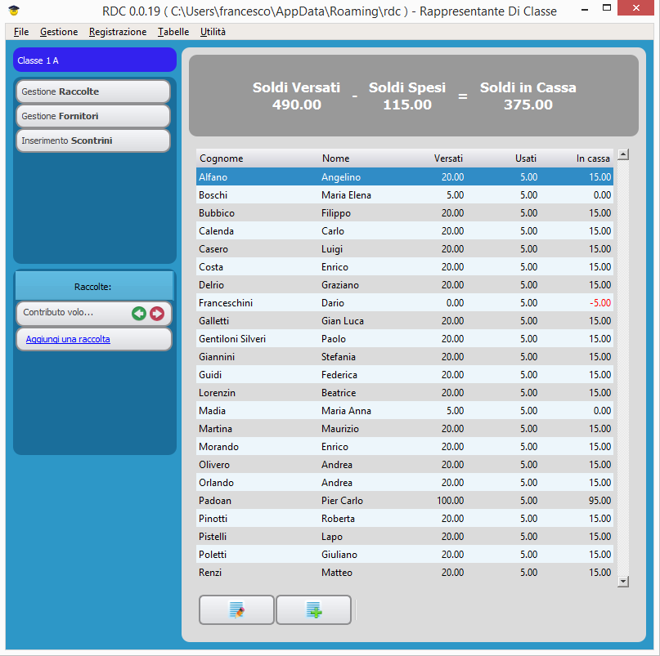
Task: Click the table's vertical scrollbar track
Action: (x=623, y=368)
